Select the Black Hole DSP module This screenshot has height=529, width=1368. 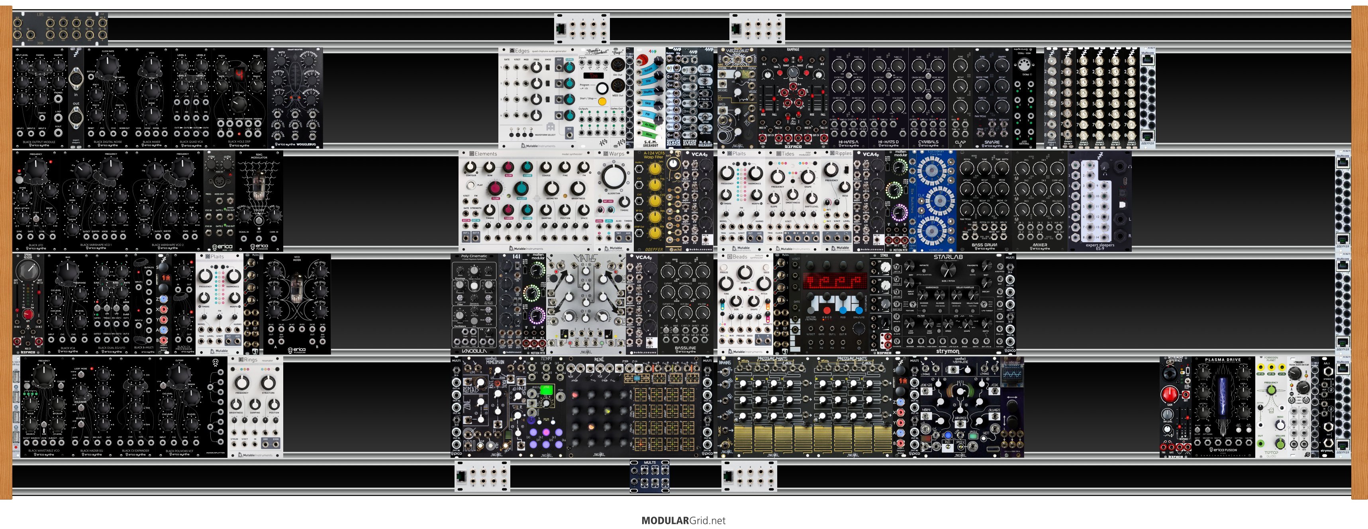tap(239, 98)
